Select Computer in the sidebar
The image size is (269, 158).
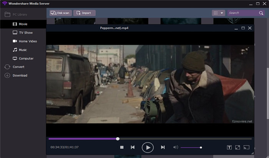23,58
